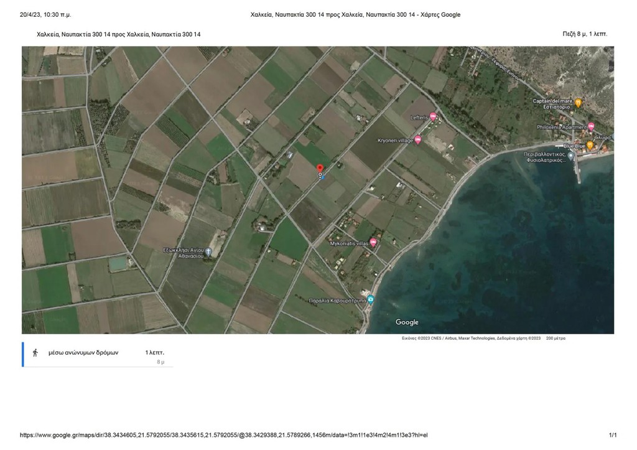The image size is (637, 450).
Task: Select the Blue Blue map label
Action: tap(574, 146)
